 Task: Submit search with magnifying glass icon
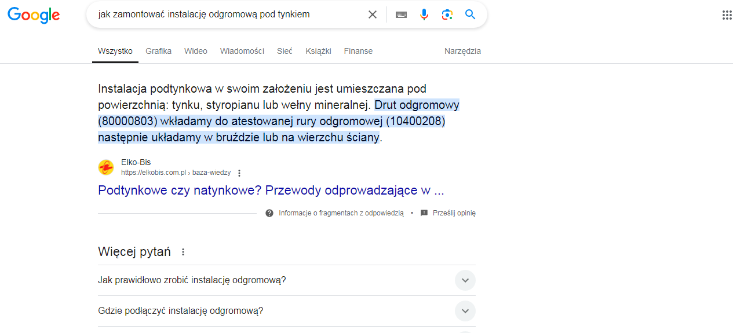pos(470,14)
